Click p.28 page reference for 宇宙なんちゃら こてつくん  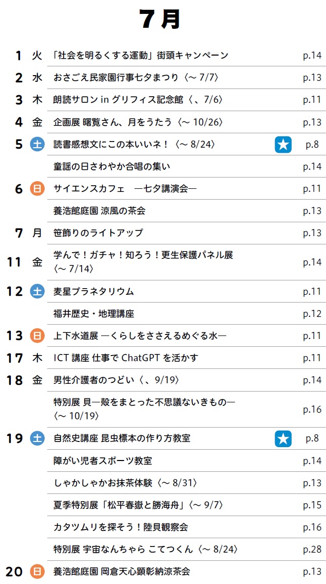pos(312,550)
